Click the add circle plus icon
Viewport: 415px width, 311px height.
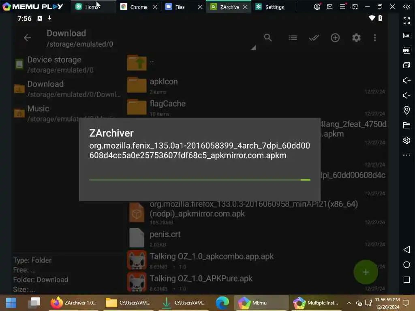click(335, 38)
